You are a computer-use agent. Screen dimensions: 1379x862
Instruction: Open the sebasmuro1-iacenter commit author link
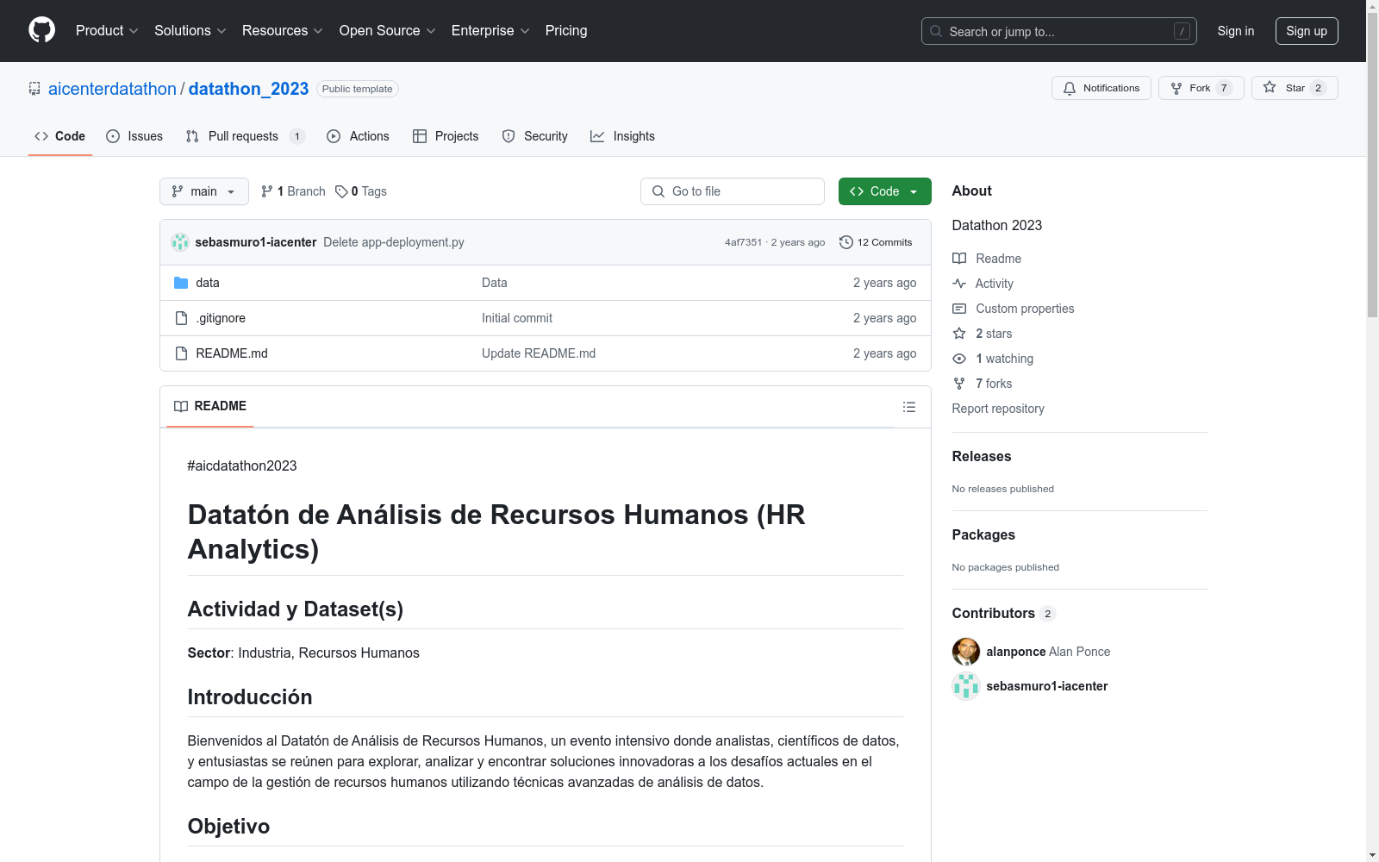click(256, 242)
